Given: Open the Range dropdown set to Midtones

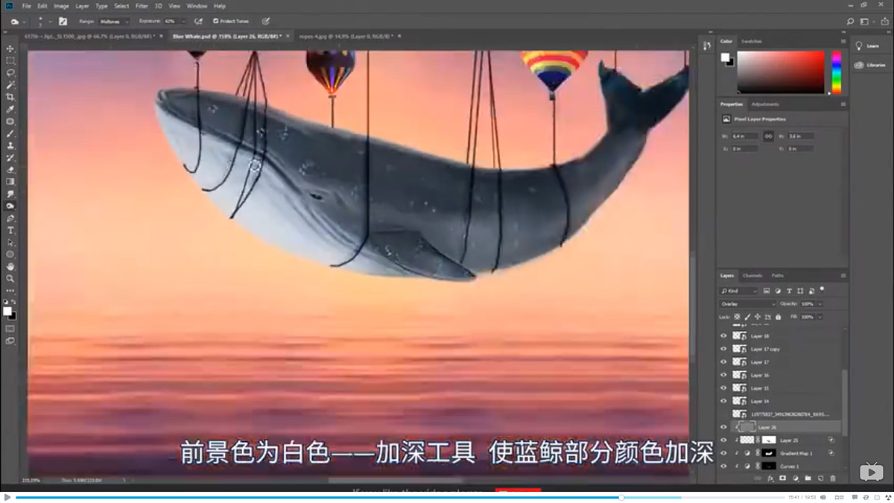Looking at the screenshot, I should pos(112,21).
